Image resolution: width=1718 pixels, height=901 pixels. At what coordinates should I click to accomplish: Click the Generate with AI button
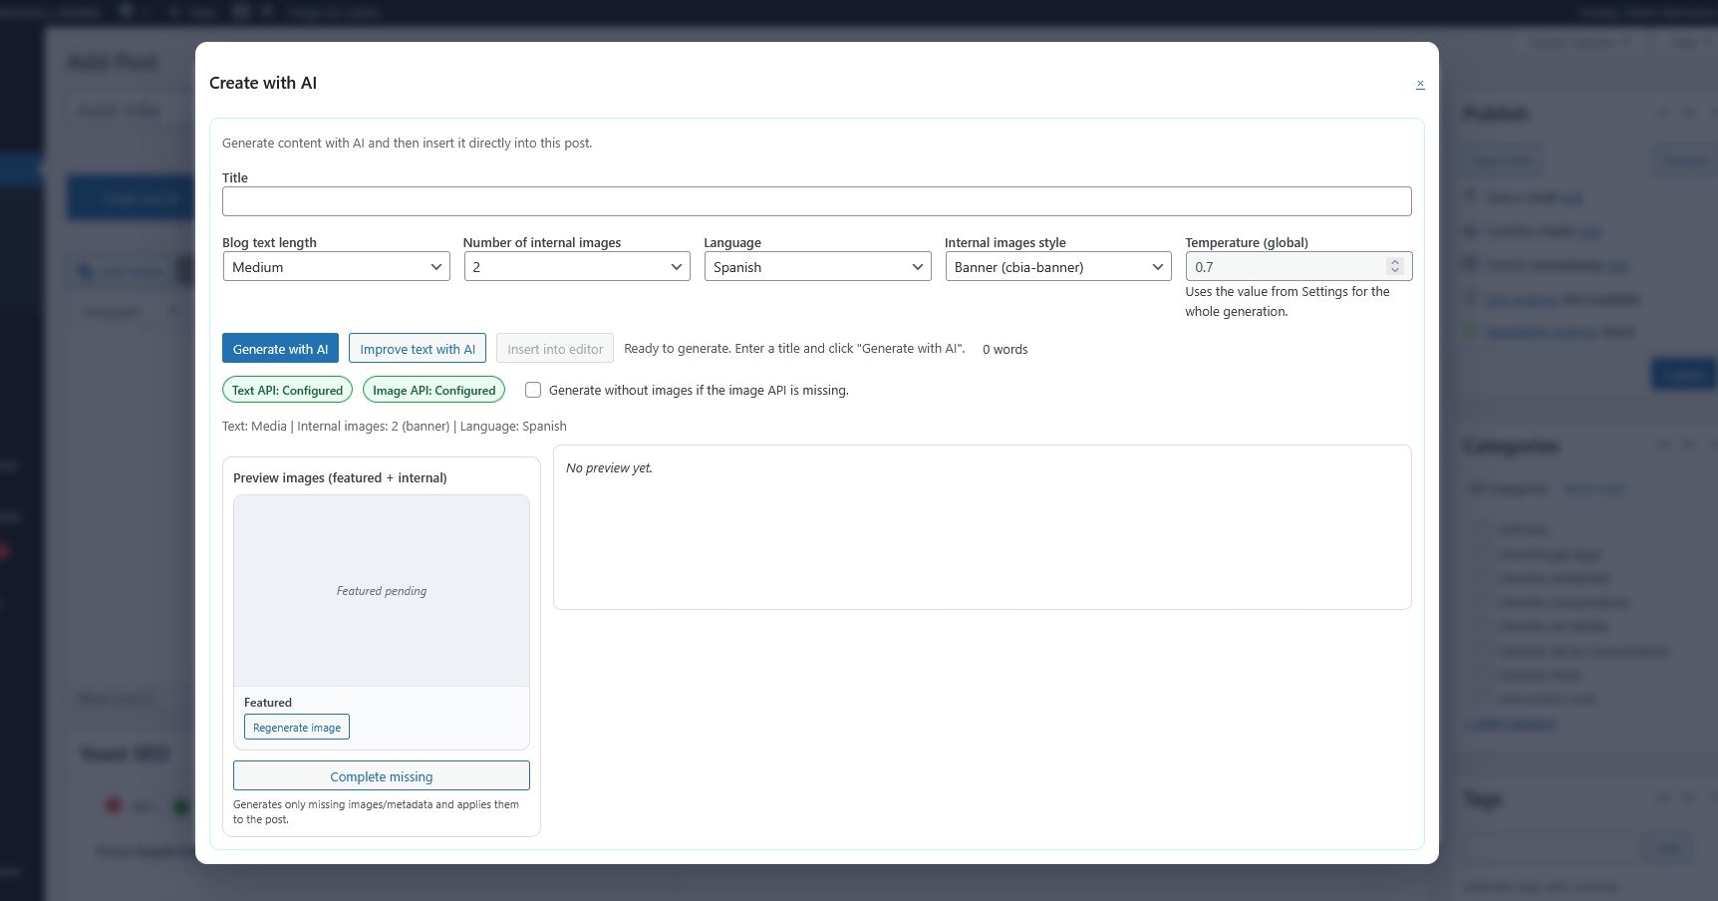tap(280, 349)
